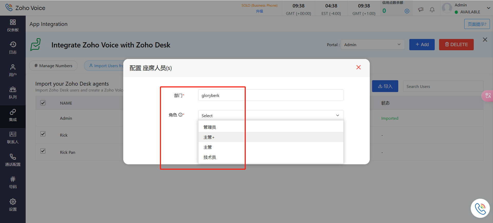
Task: Open the 日志 logs sidebar item
Action: pos(13,48)
